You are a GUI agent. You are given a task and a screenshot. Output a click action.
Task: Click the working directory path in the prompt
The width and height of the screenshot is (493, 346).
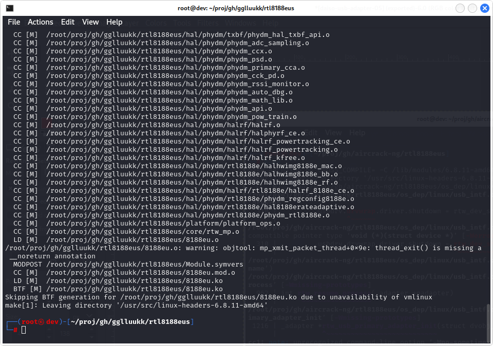coord(131,321)
